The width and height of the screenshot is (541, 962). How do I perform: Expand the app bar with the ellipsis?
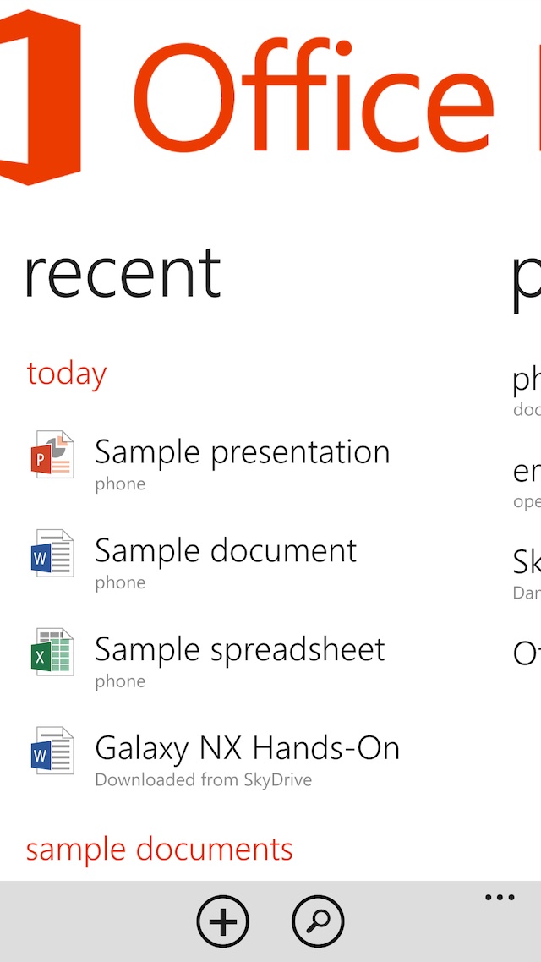coord(500,898)
